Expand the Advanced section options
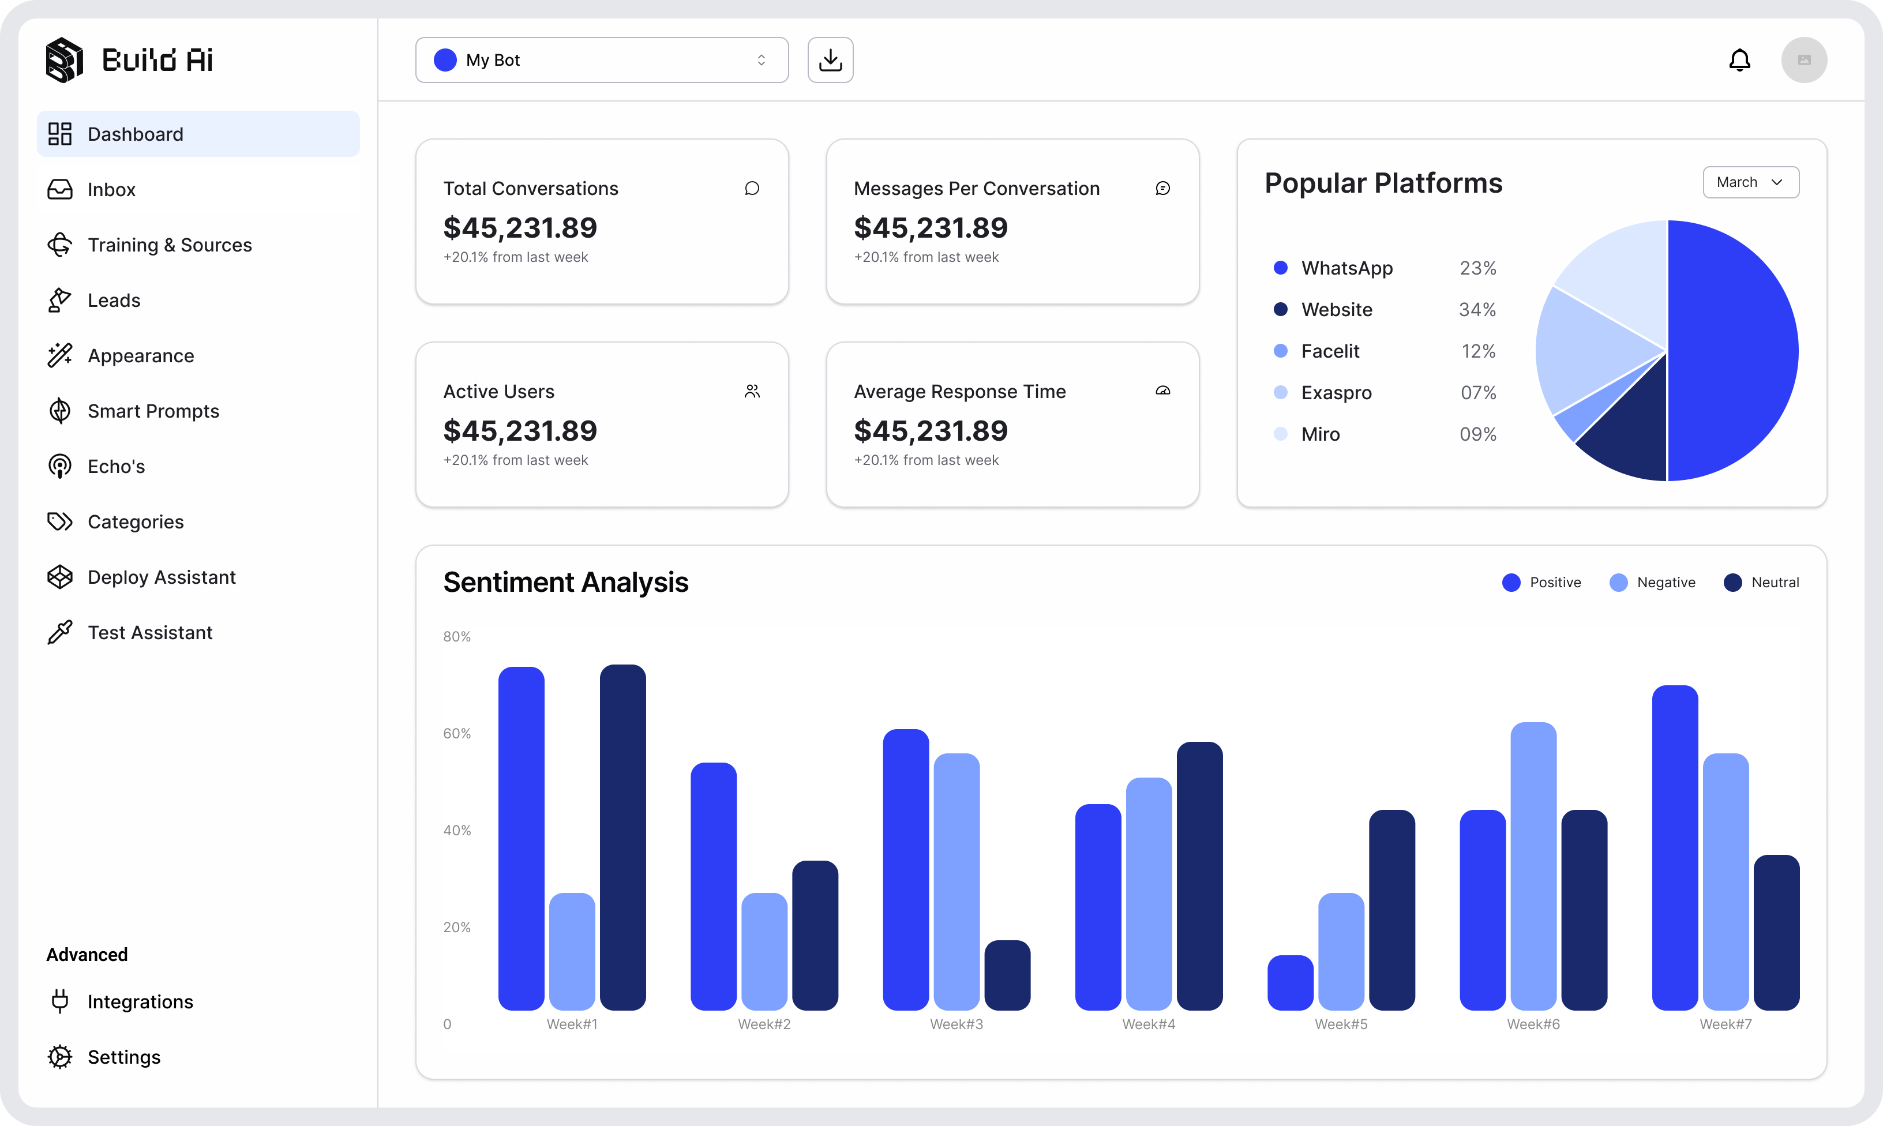 click(87, 955)
